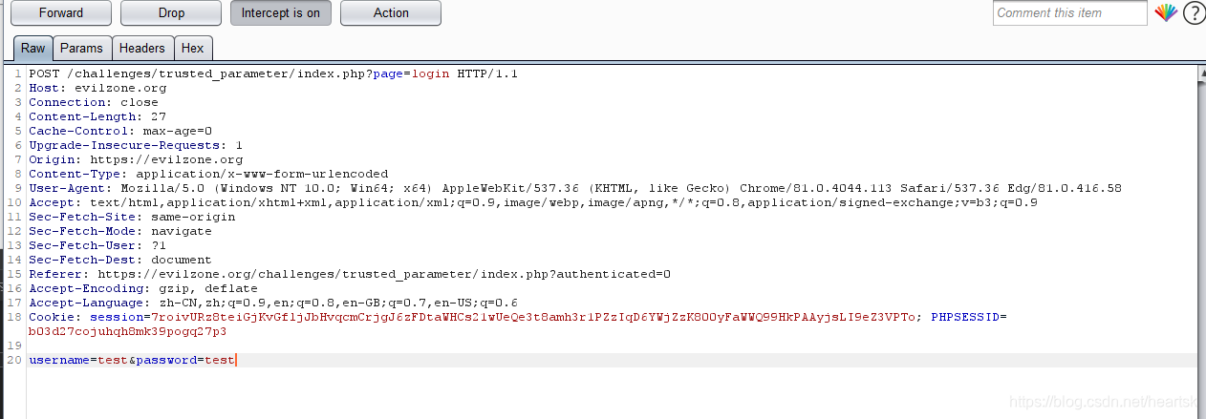Click the Upgrade-Insecure-Requests: 1 line
Image resolution: width=1206 pixels, height=419 pixels.
(x=136, y=145)
